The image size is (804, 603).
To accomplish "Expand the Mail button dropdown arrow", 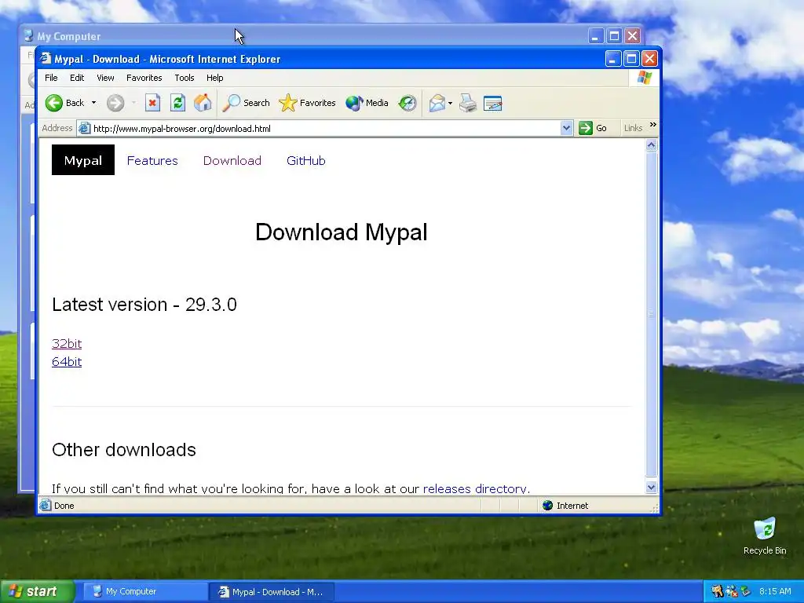I will pos(450,103).
